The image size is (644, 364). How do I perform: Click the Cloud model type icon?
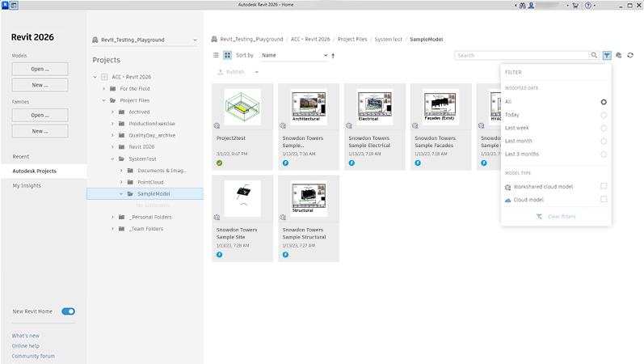click(x=507, y=200)
